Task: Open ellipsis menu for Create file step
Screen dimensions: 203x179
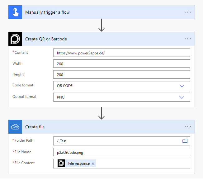Action: click(x=187, y=127)
